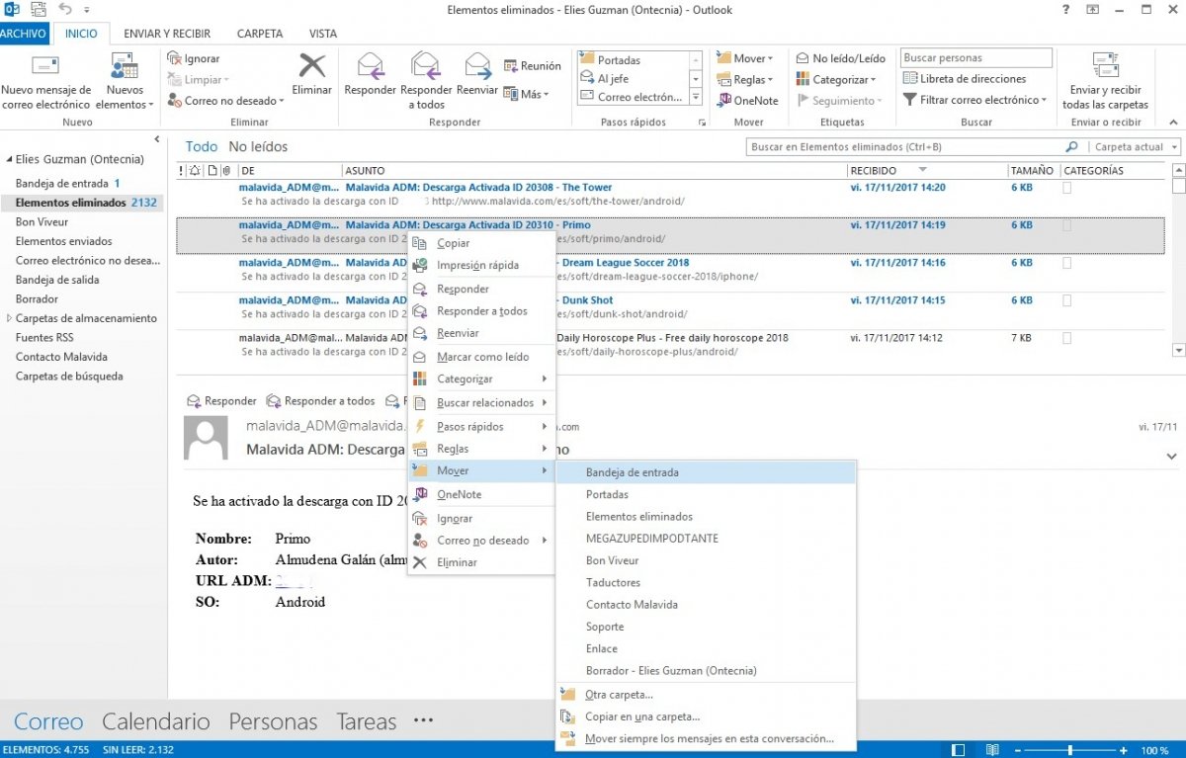
Task: Toggle category box for The Tower email
Action: [x=1066, y=188]
